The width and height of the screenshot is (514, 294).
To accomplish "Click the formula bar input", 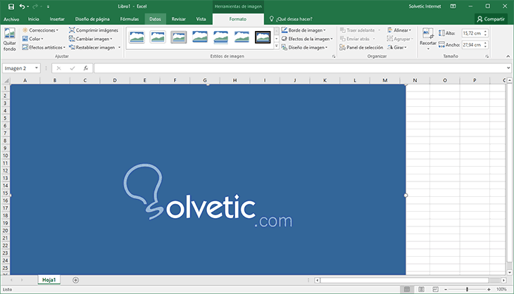I will click(x=300, y=68).
